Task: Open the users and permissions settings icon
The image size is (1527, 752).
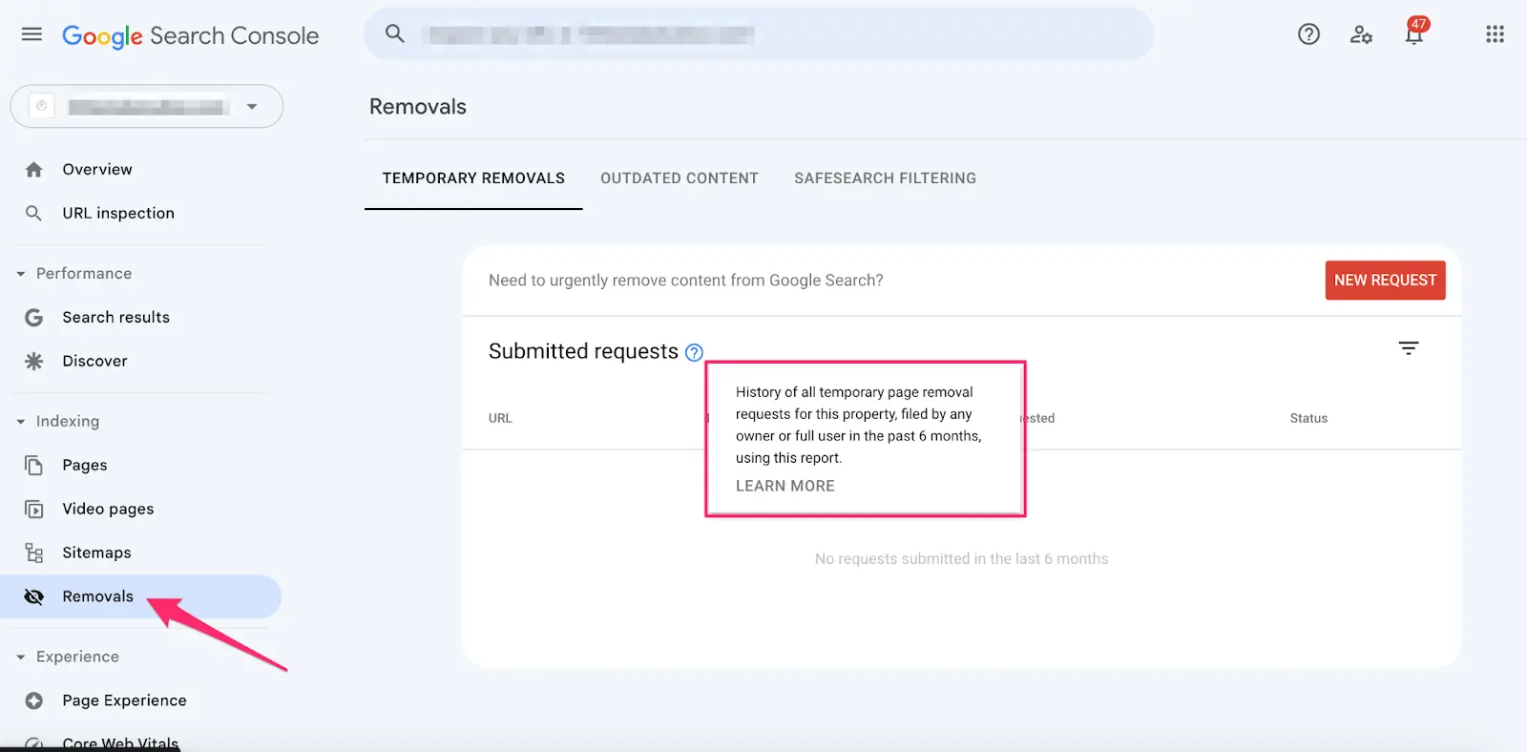Action: tap(1361, 34)
